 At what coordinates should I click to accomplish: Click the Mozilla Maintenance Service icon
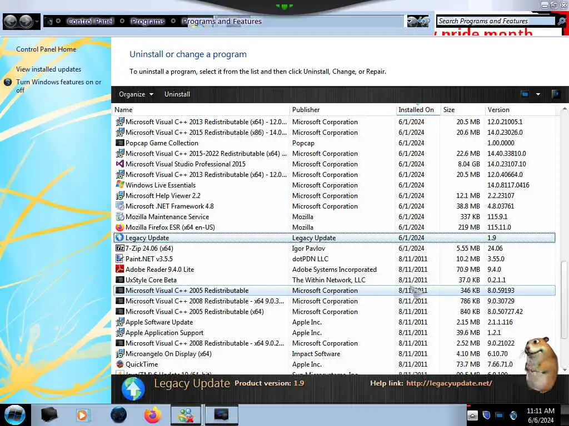[120, 217]
